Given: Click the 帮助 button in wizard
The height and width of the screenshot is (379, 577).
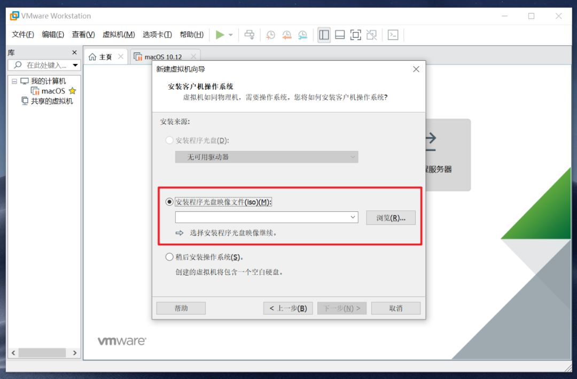Looking at the screenshot, I should (x=181, y=308).
